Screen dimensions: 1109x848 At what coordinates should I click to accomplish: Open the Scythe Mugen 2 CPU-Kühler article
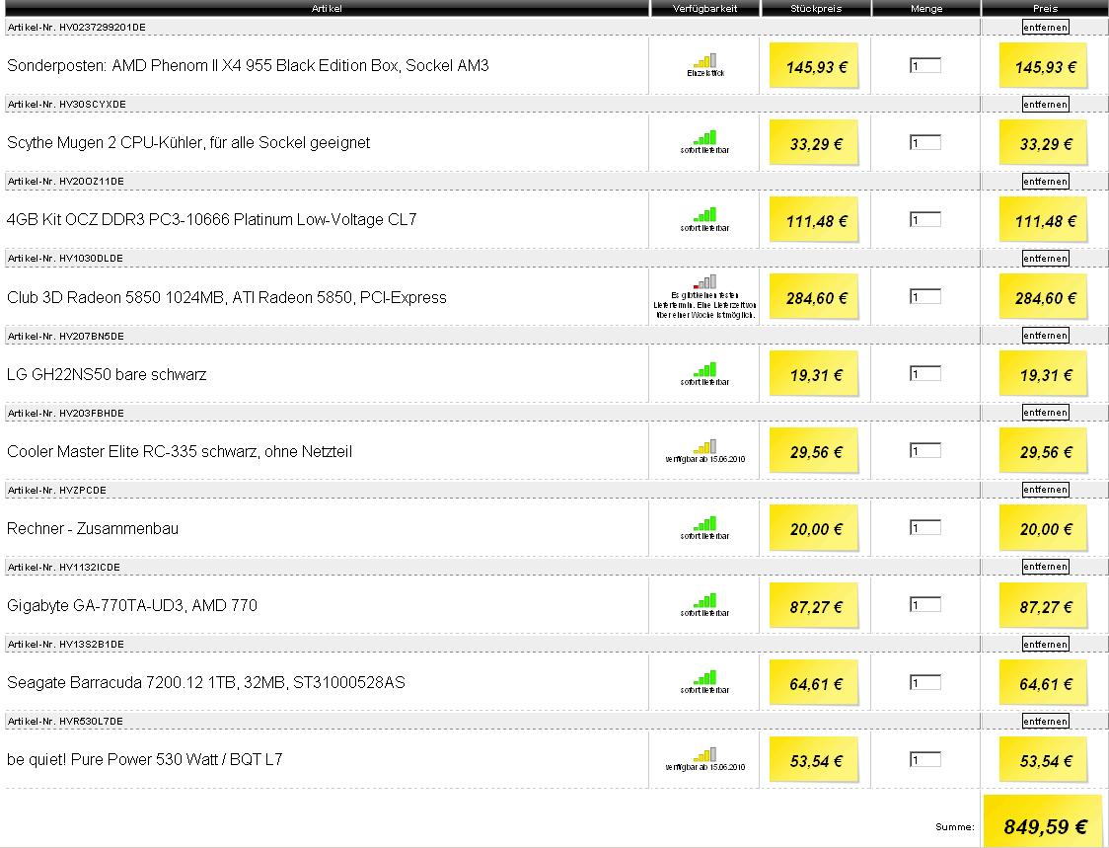click(x=188, y=143)
